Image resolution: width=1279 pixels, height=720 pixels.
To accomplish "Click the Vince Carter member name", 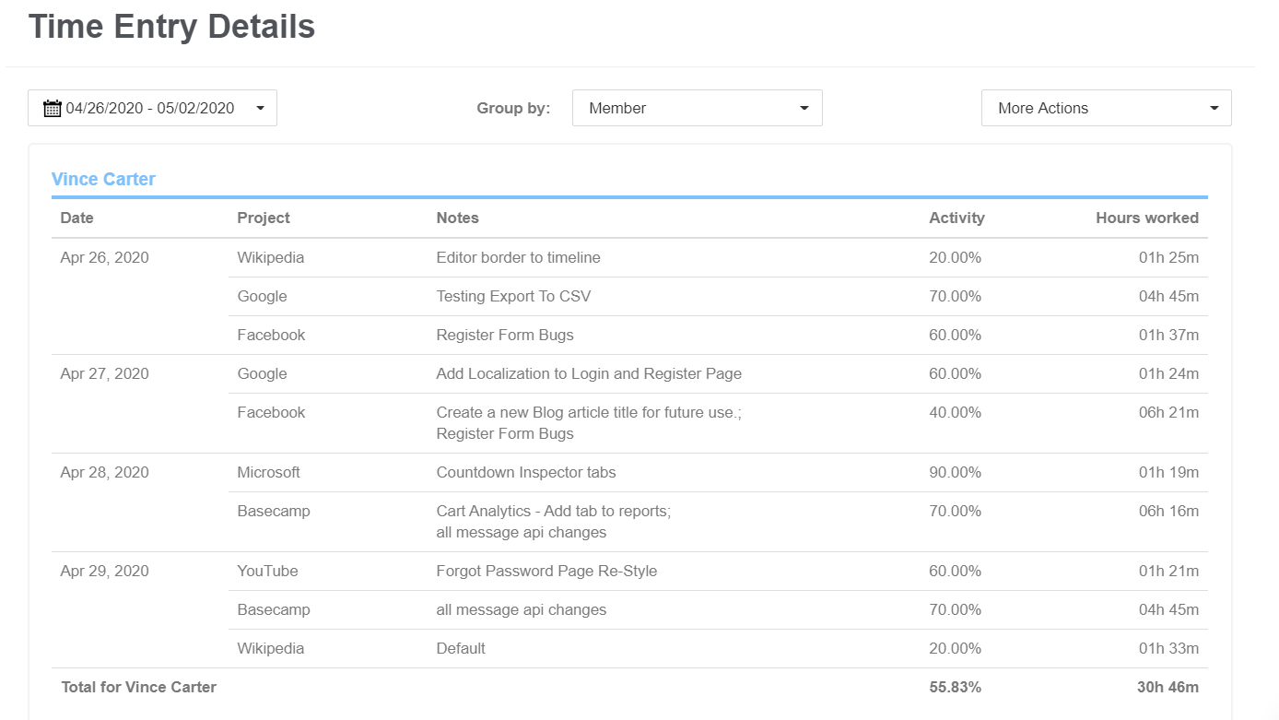I will [x=103, y=180].
